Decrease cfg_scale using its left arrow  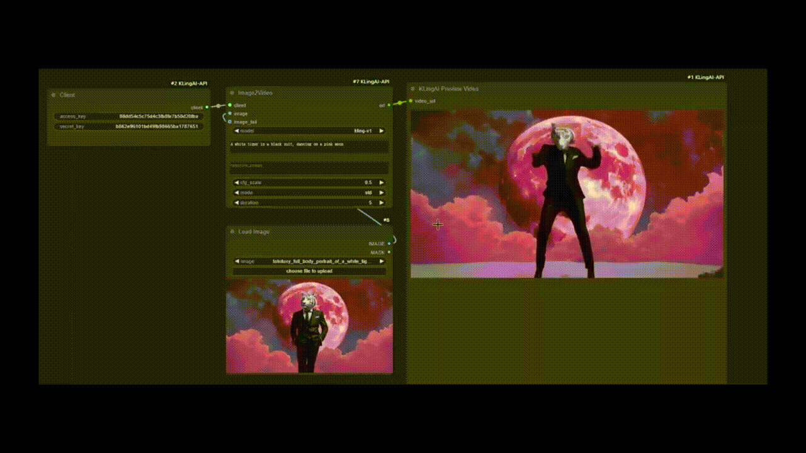[x=236, y=182]
